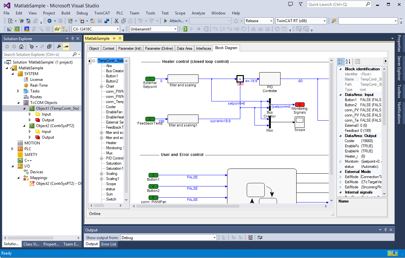Click the PID Controller block
The image size is (405, 258).
(270, 79)
